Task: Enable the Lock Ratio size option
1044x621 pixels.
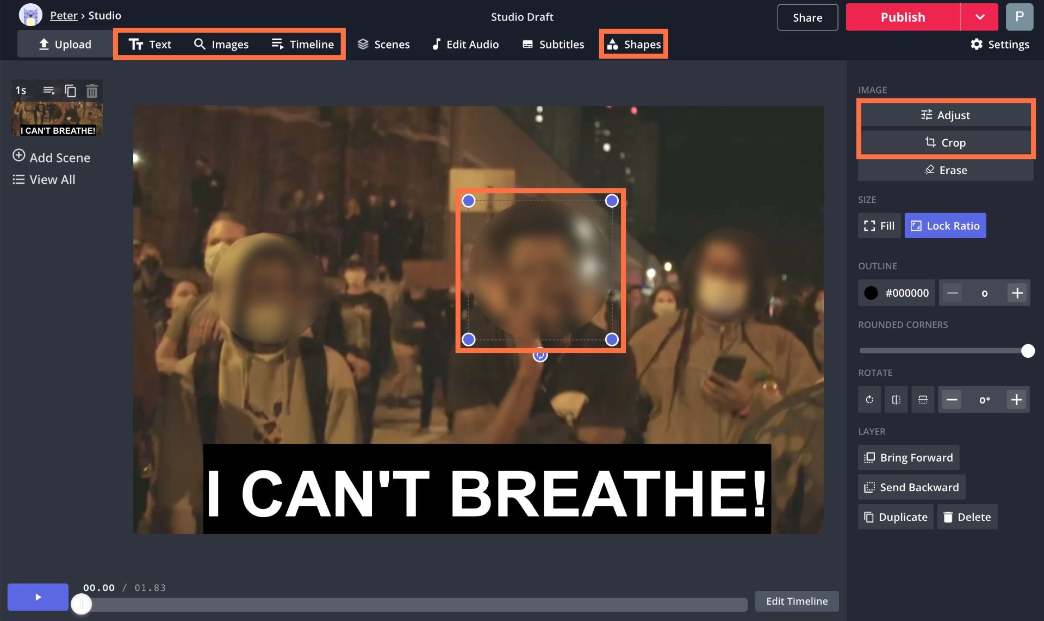Action: pos(945,226)
